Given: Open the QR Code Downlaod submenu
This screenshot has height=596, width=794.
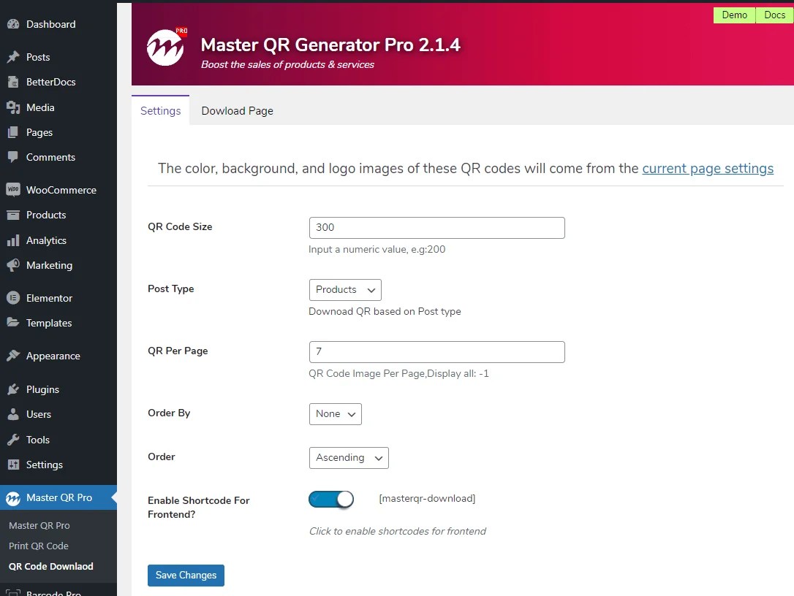Looking at the screenshot, I should pos(50,566).
